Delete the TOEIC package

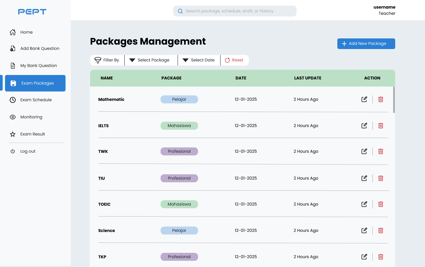(x=381, y=204)
